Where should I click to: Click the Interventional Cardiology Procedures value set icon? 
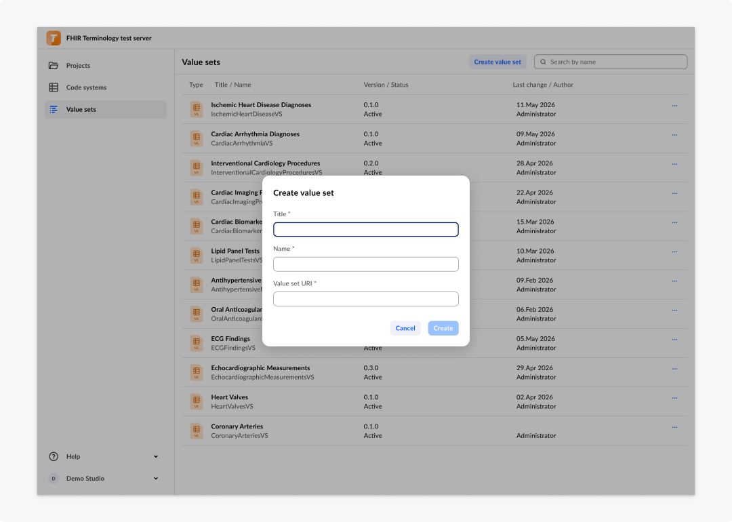point(197,167)
